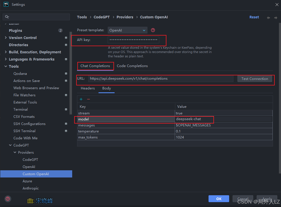Expand Build, Execution, Deployment node

(x=6, y=52)
